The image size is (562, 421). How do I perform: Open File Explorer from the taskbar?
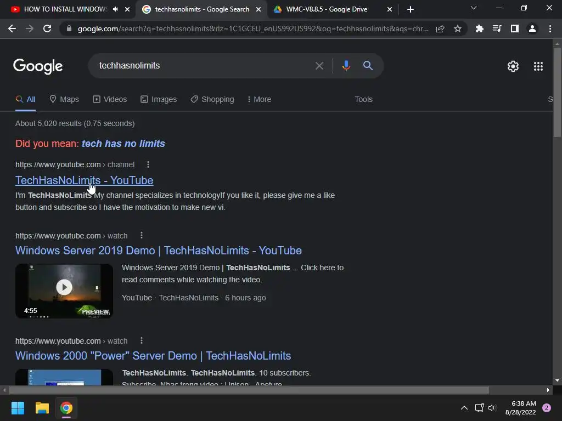click(42, 408)
